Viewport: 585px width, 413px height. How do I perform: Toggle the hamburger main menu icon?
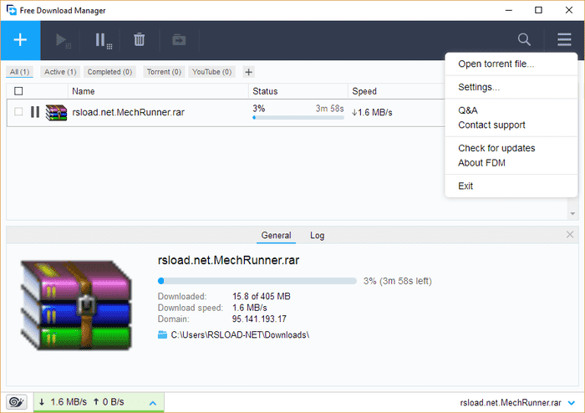(564, 40)
